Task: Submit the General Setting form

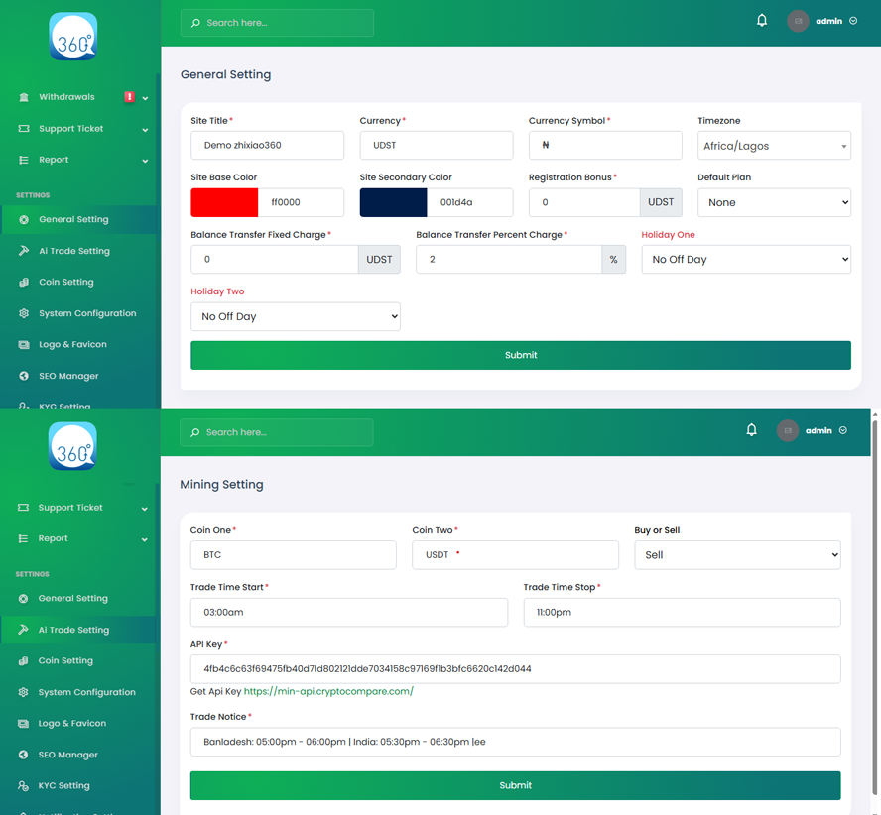Action: pos(520,355)
